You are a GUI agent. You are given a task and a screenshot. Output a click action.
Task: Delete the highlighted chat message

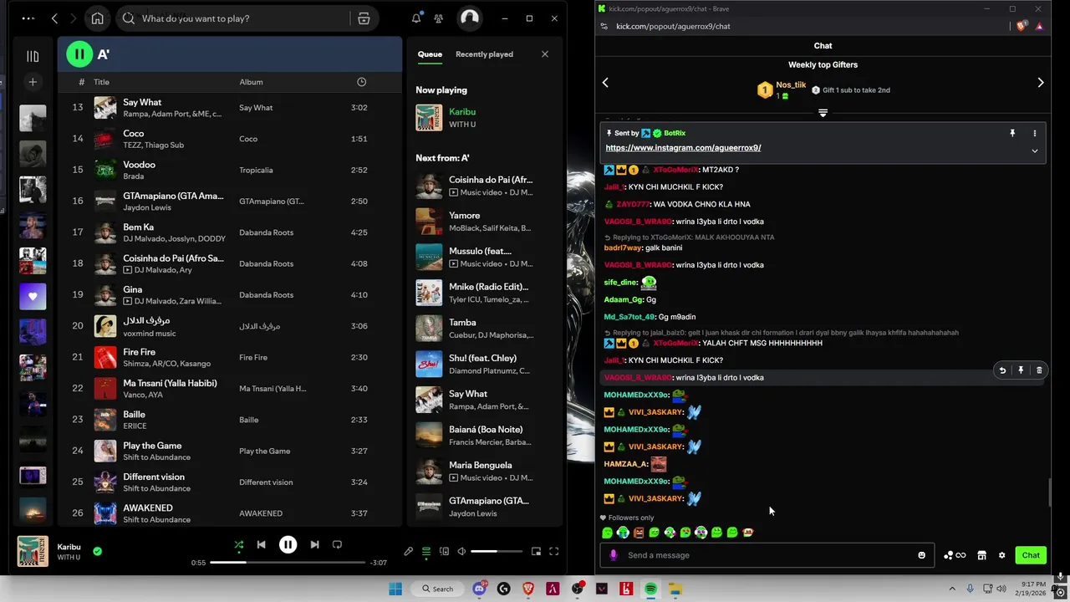pos(1039,370)
